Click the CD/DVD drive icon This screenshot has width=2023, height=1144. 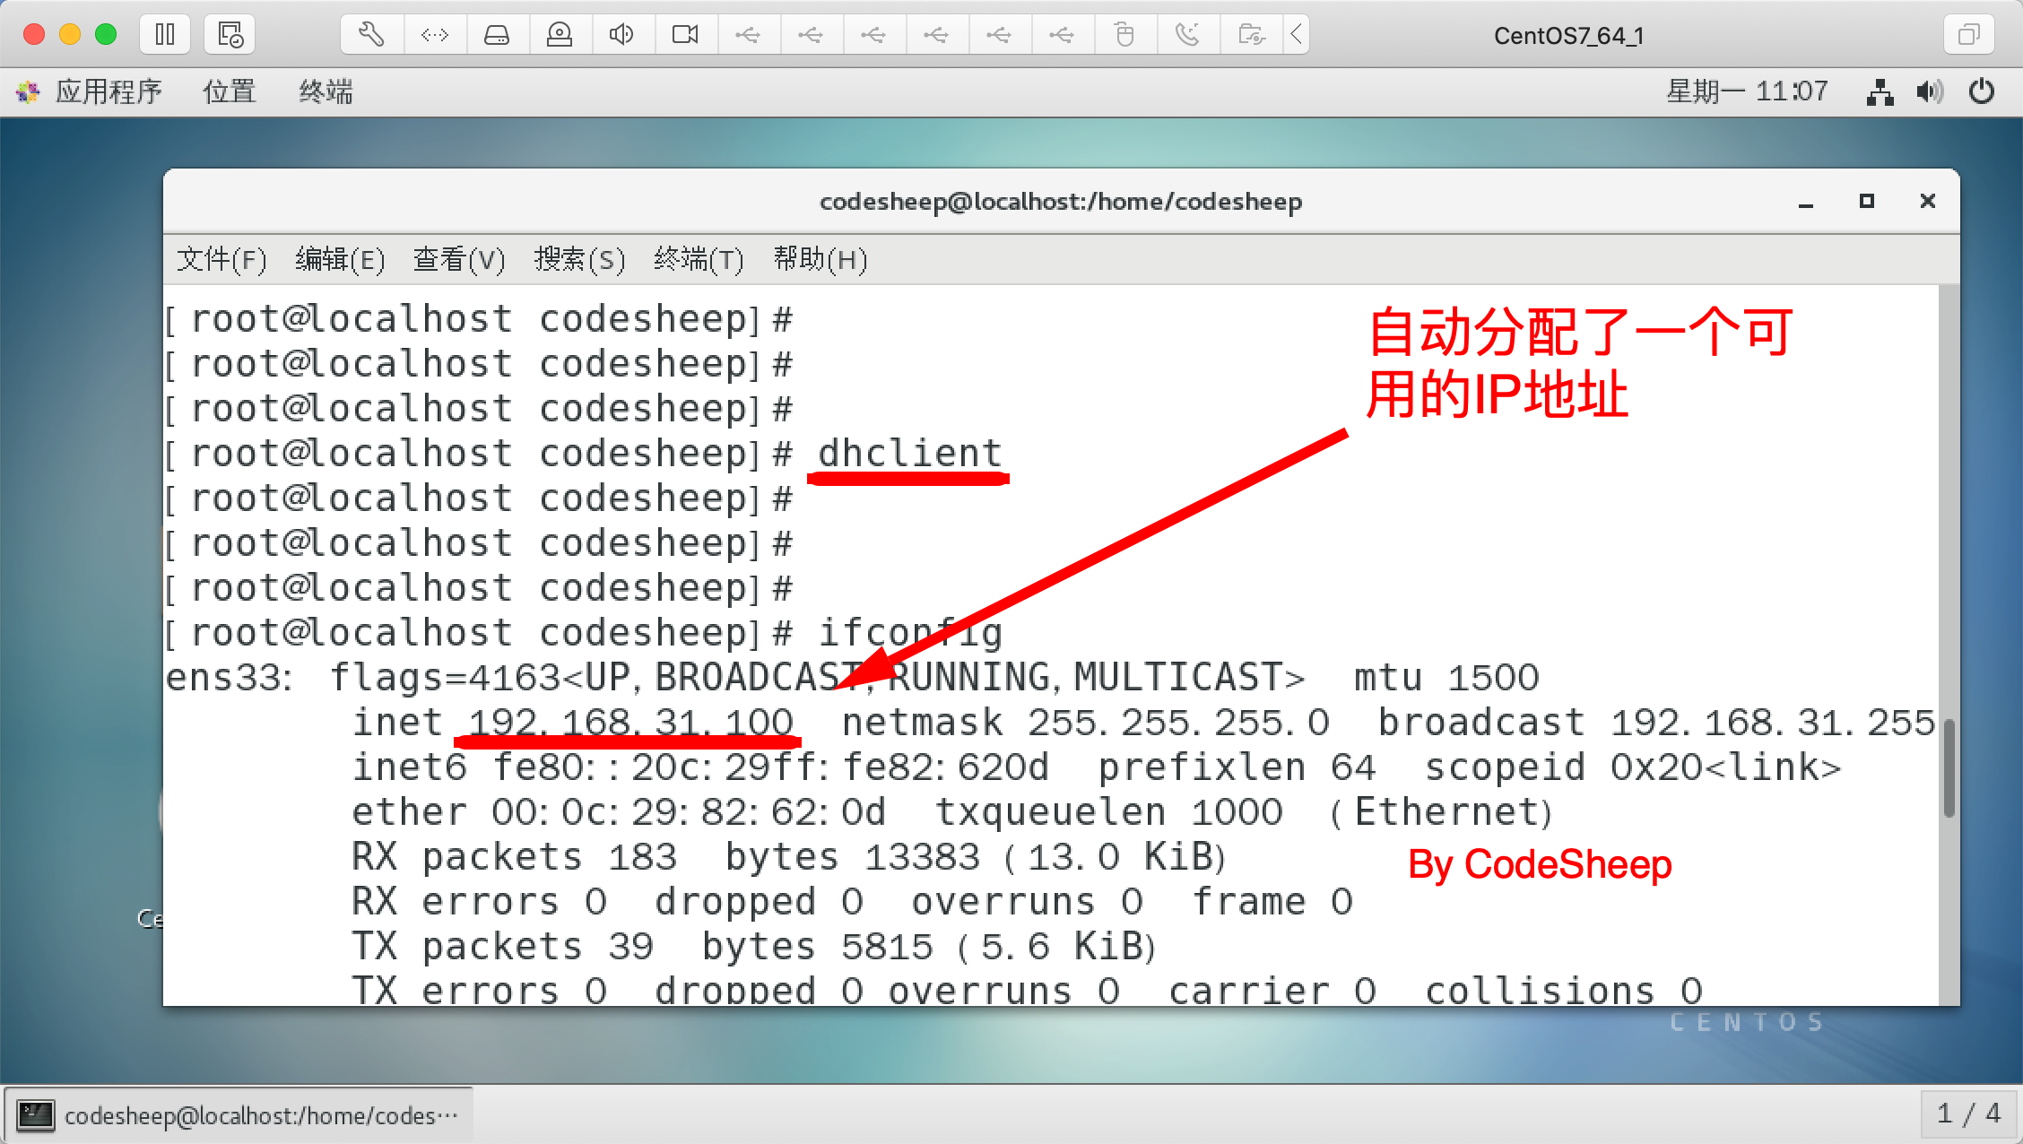pos(560,35)
